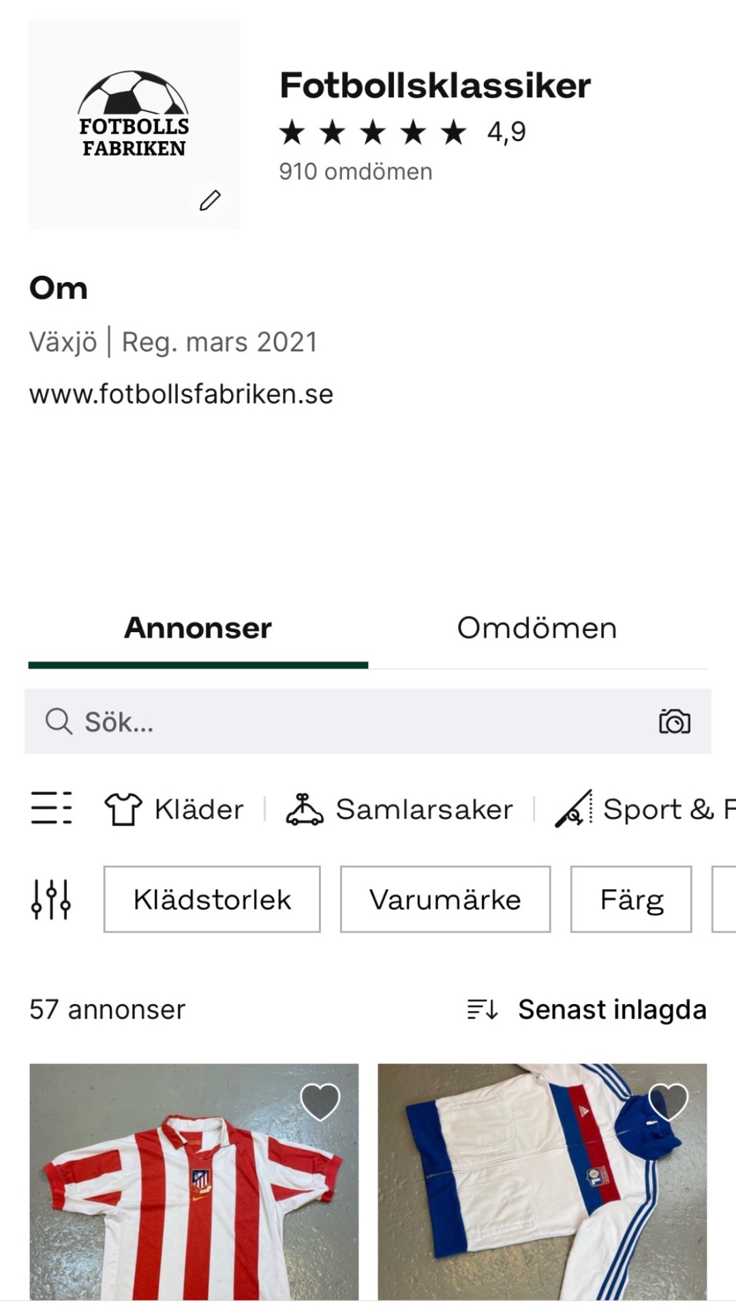736x1308 pixels.
Task: Change the Senast inlagda sort order
Action: pos(611,1009)
